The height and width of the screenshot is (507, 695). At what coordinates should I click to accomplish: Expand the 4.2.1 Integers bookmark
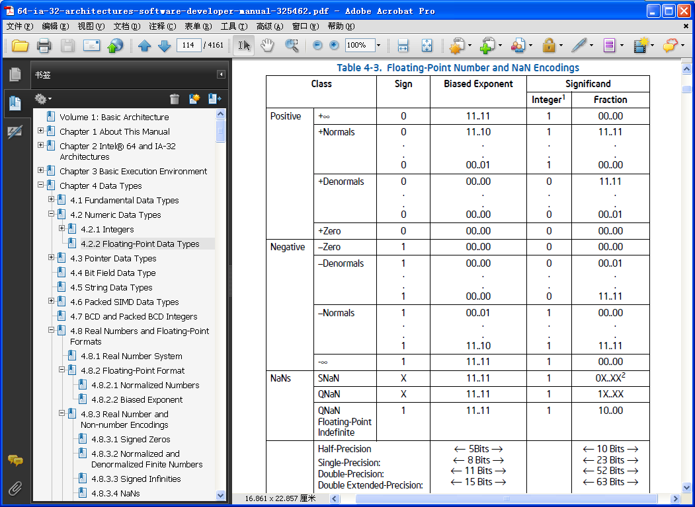coord(62,228)
